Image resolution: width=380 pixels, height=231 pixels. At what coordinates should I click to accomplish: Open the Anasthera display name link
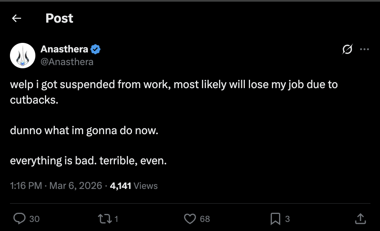tap(64, 49)
